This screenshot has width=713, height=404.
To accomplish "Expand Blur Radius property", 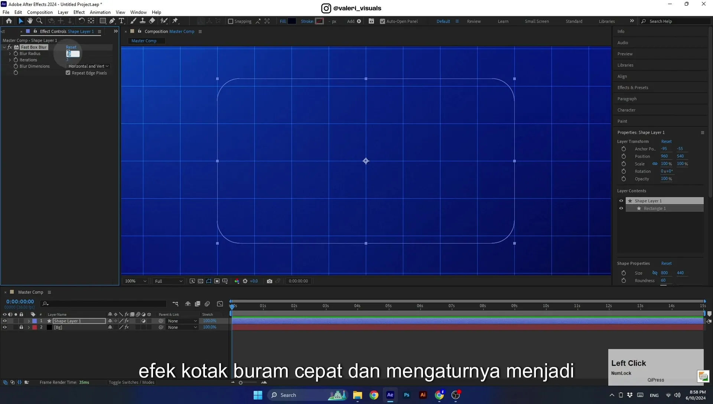I will tap(10, 53).
